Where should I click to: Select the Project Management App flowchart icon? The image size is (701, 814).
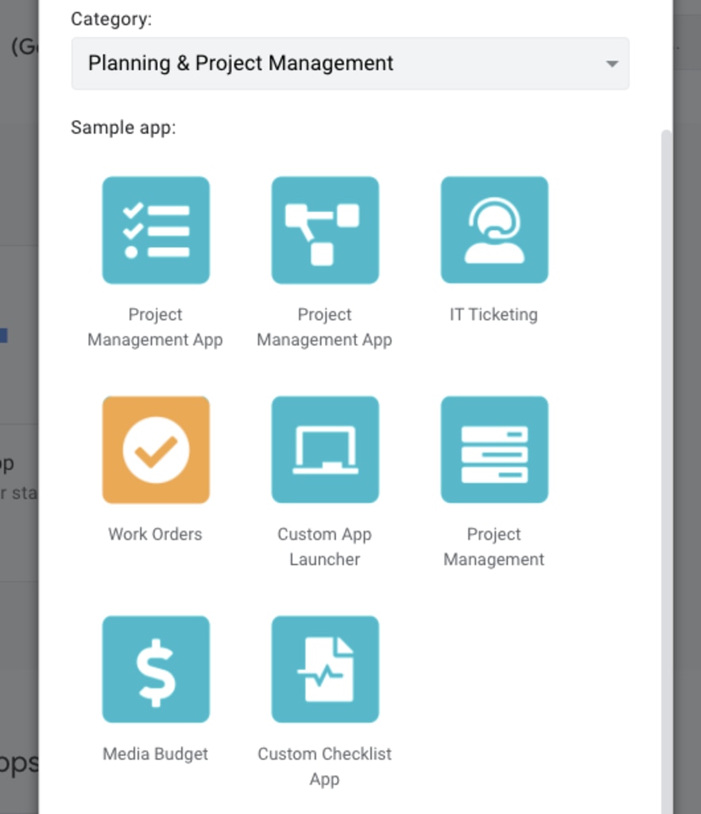pyautogui.click(x=324, y=229)
